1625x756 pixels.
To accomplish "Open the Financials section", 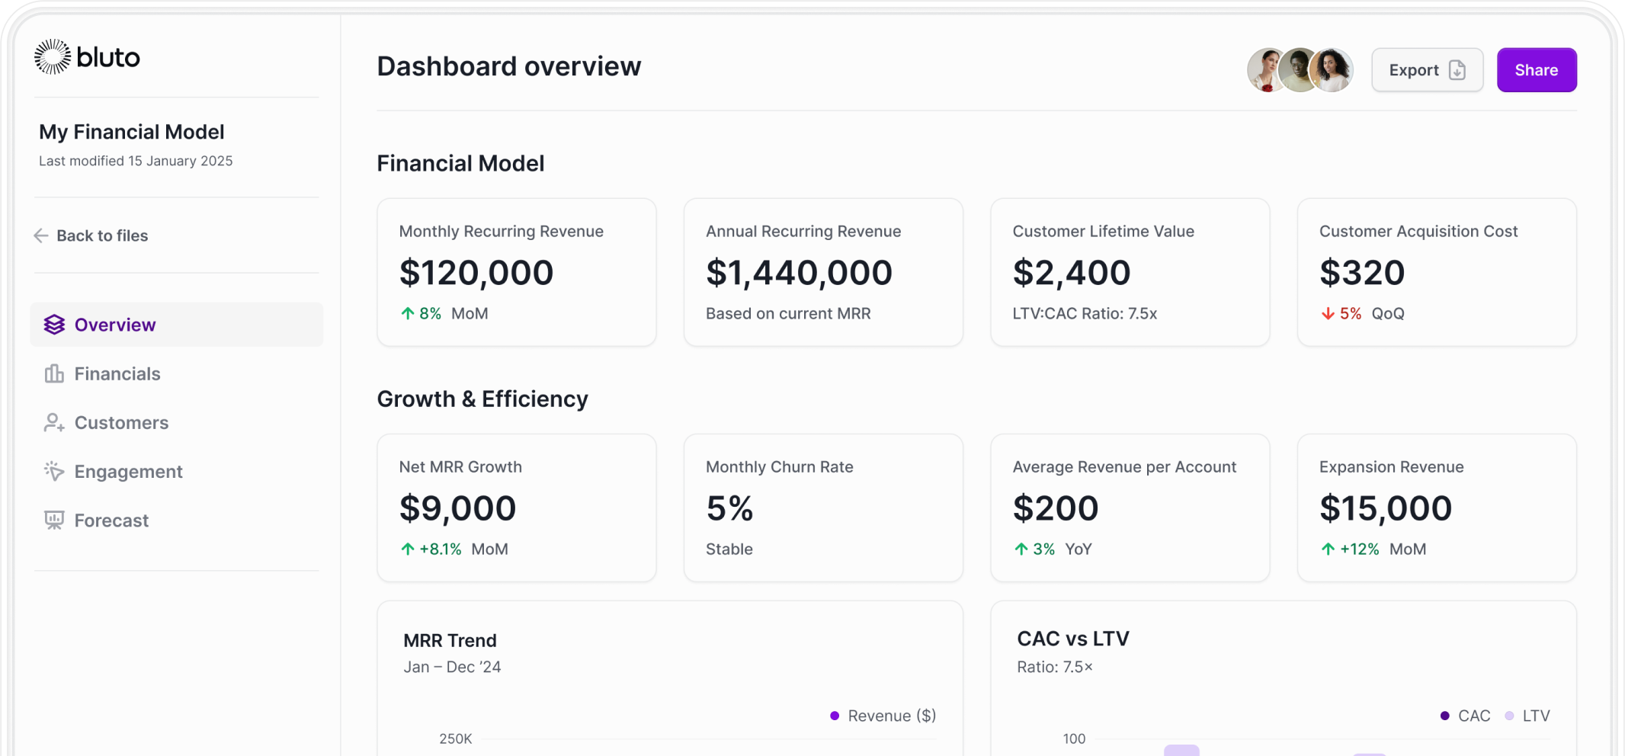I will (x=117, y=374).
